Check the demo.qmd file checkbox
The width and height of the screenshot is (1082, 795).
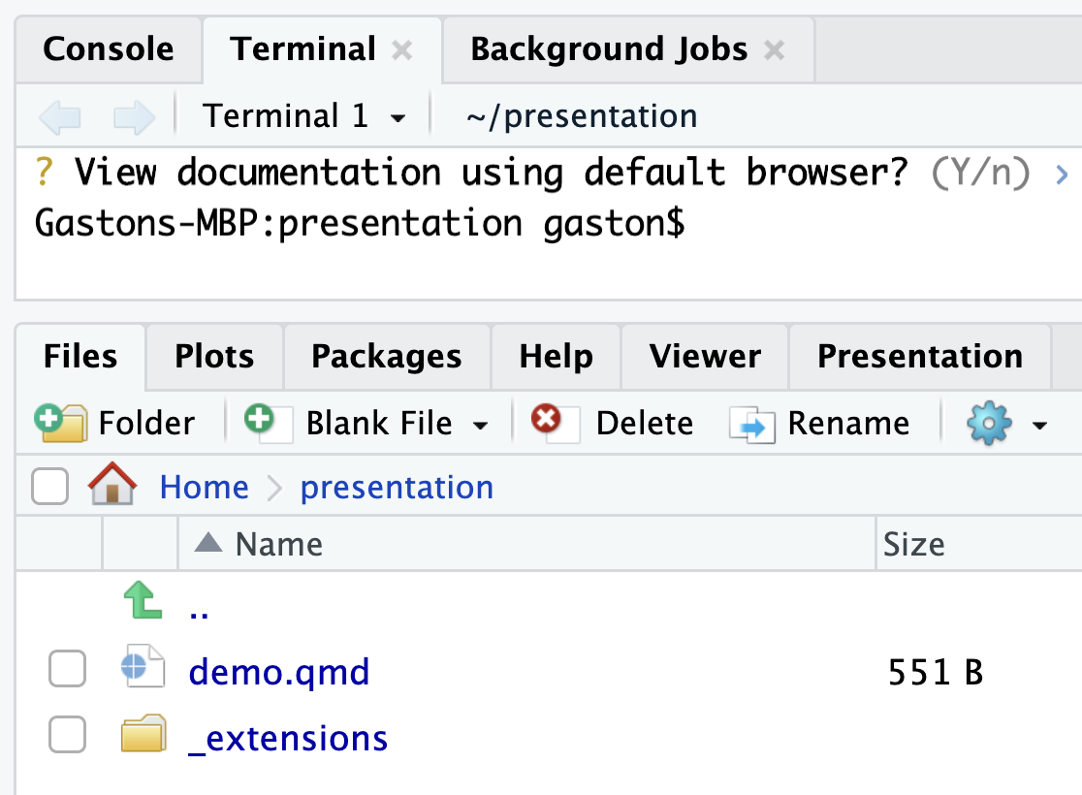tap(68, 669)
